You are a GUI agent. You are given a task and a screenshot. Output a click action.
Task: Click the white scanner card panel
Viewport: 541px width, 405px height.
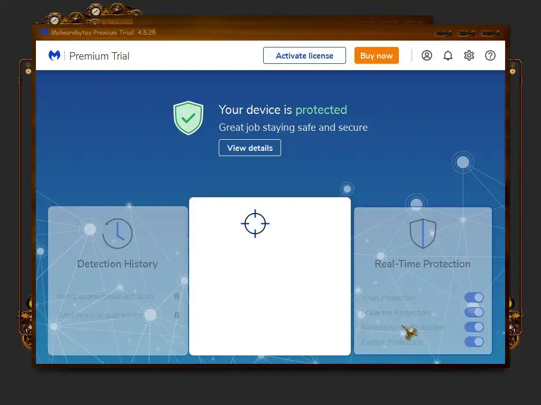point(270,276)
